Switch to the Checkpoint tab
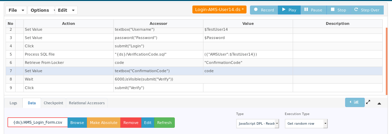Screen dimensions: 392x134 tap(53, 103)
